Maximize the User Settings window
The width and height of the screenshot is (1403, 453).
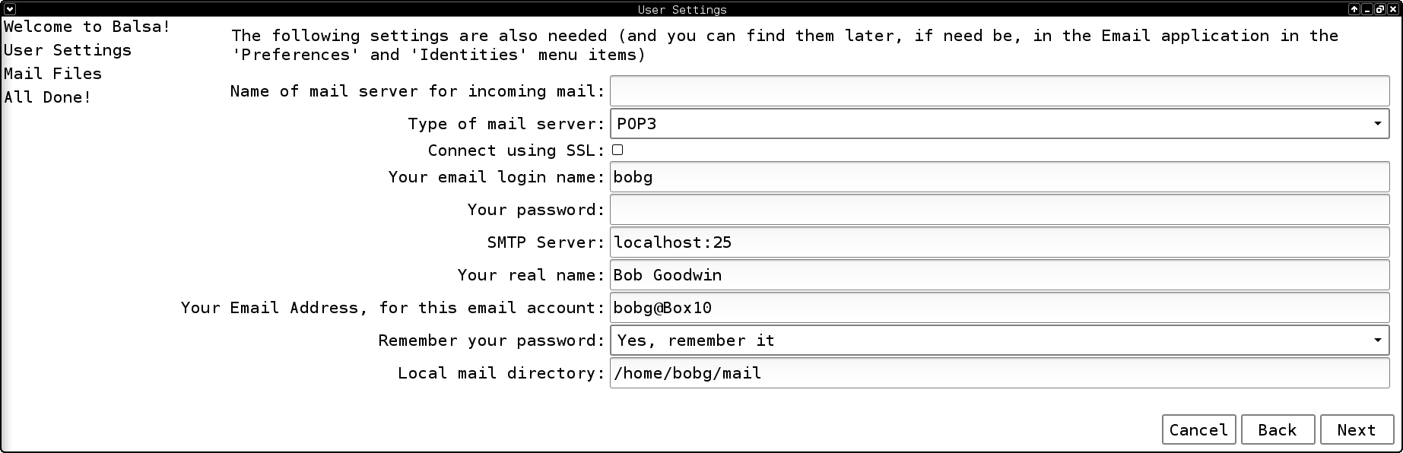pyautogui.click(x=1380, y=9)
